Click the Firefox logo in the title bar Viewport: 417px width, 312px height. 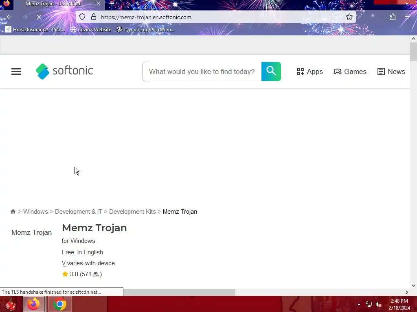click(7, 3)
